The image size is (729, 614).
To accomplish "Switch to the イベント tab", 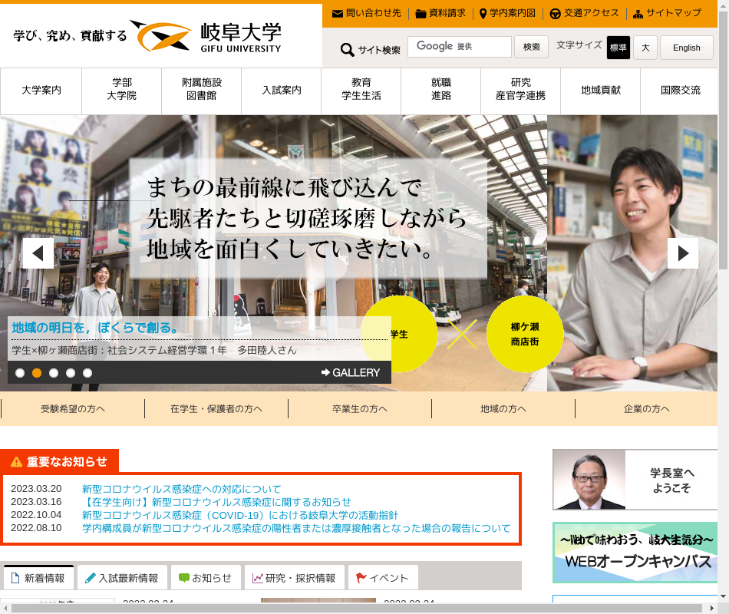I will [383, 577].
